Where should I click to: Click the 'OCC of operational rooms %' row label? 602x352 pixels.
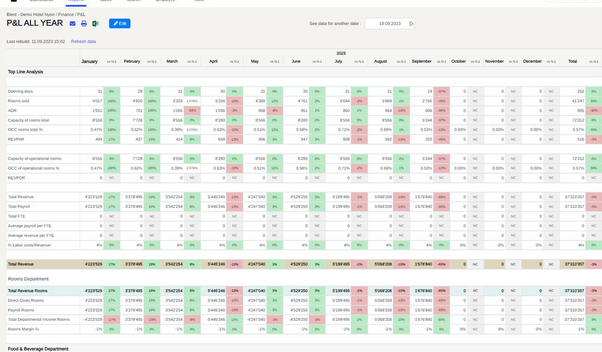(x=33, y=168)
